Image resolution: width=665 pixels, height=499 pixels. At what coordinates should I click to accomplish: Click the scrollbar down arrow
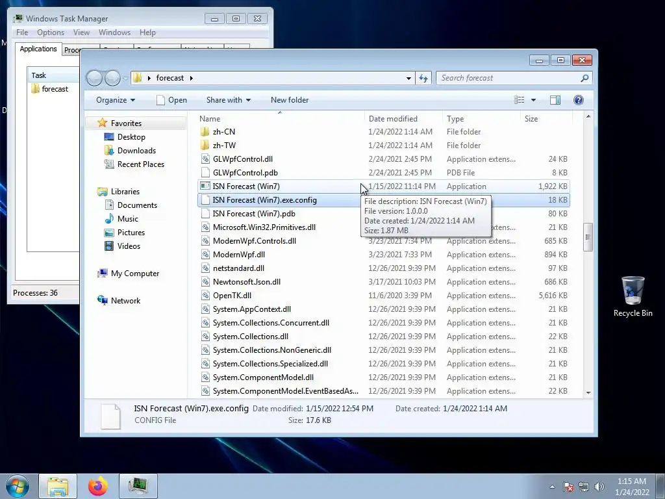pos(588,392)
